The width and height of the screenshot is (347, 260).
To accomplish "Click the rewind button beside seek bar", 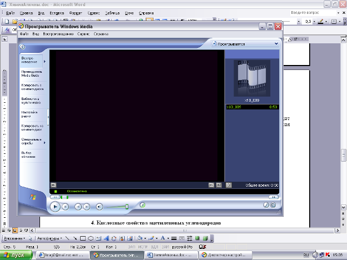I will tap(55, 197).
